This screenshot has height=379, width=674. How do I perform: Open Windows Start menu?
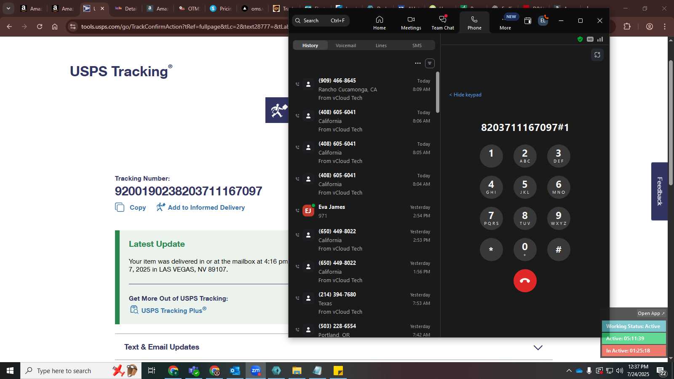(10, 371)
